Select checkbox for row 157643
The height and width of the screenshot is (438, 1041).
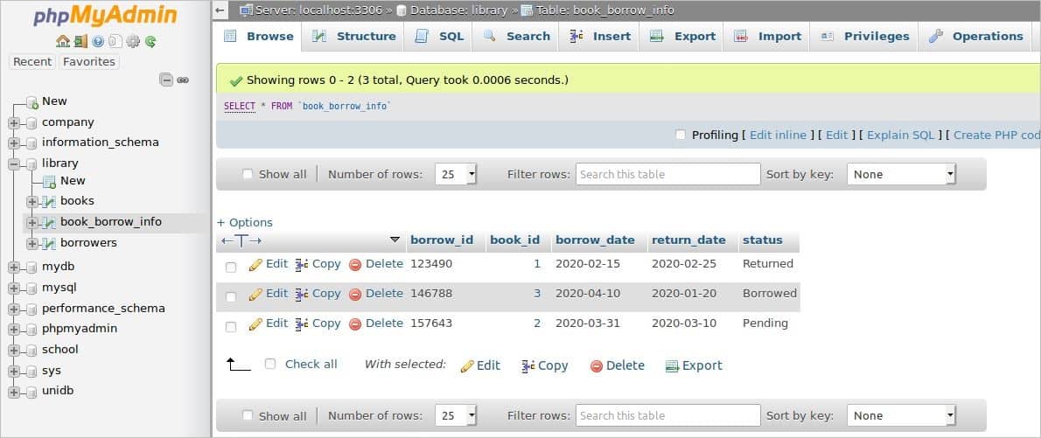pos(230,326)
